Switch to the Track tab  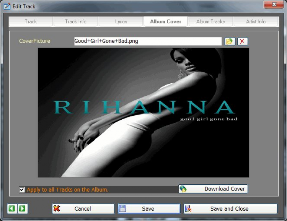(31, 21)
